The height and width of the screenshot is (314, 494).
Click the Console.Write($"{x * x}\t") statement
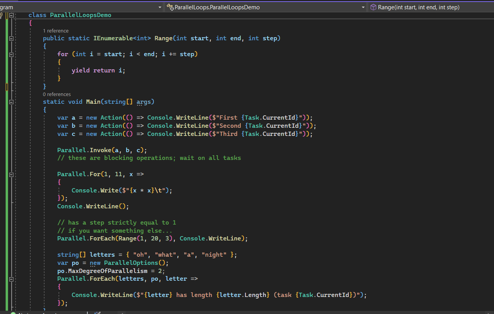coord(122,190)
